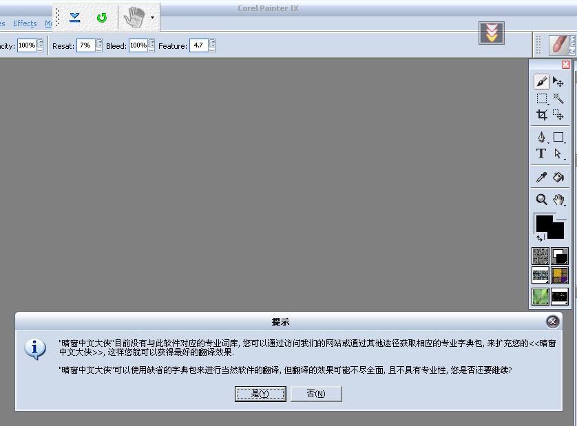Click the blue info icon in dialog

click(35, 348)
